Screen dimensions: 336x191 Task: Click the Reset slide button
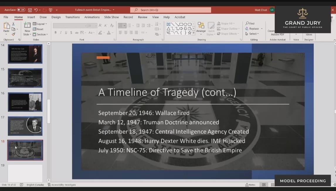(38, 29)
